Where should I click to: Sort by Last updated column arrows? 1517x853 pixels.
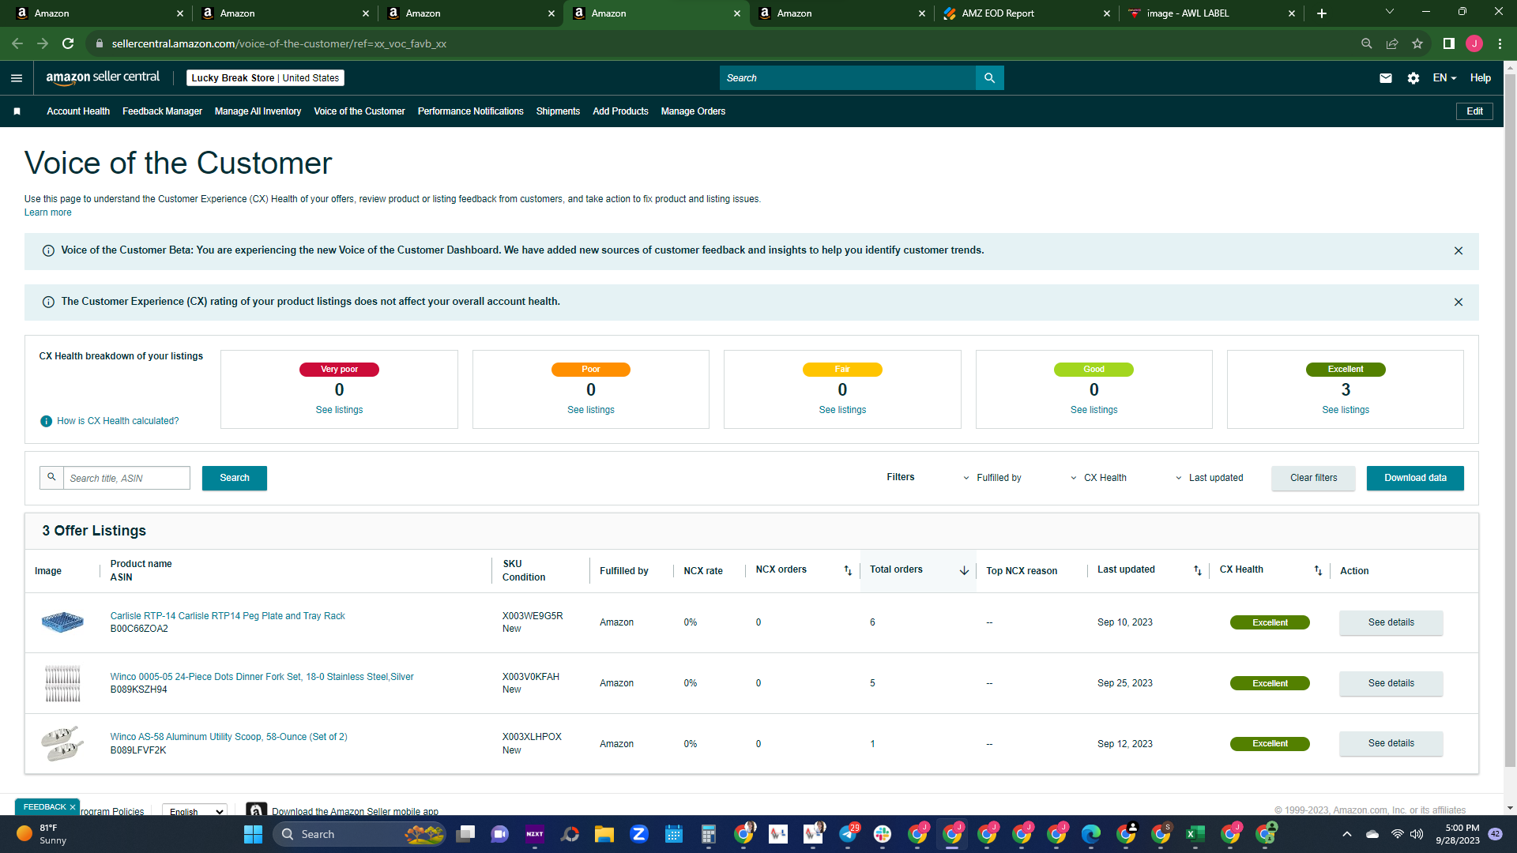[1198, 570]
